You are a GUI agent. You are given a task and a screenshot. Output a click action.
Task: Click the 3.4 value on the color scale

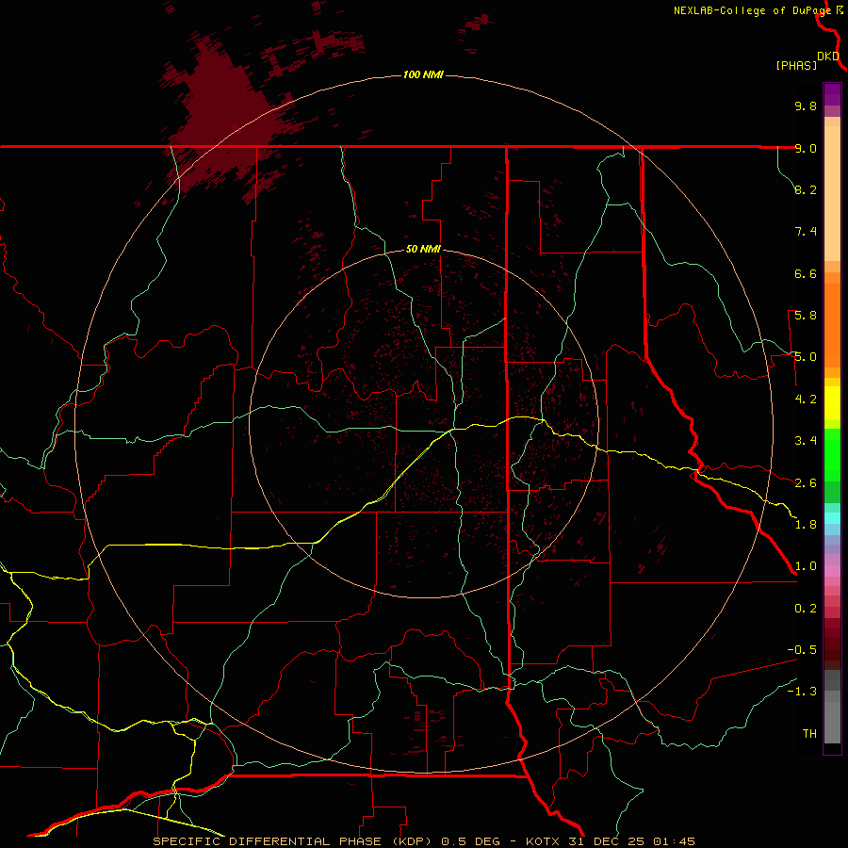pyautogui.click(x=806, y=441)
